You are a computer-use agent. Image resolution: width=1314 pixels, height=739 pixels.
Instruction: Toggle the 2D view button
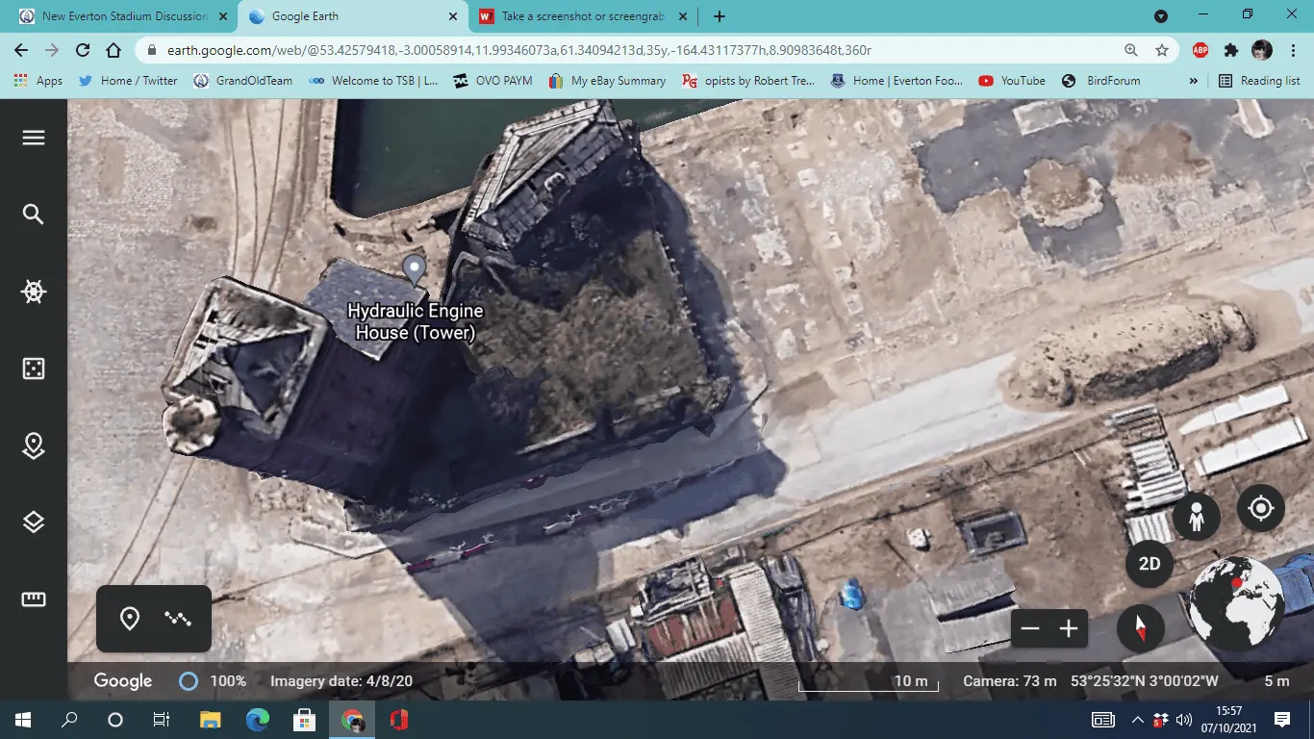point(1150,564)
